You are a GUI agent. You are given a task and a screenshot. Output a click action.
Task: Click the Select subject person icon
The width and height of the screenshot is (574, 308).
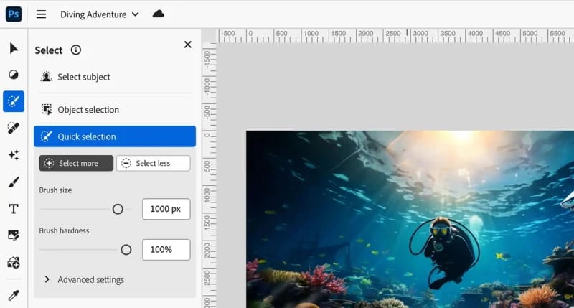[46, 77]
